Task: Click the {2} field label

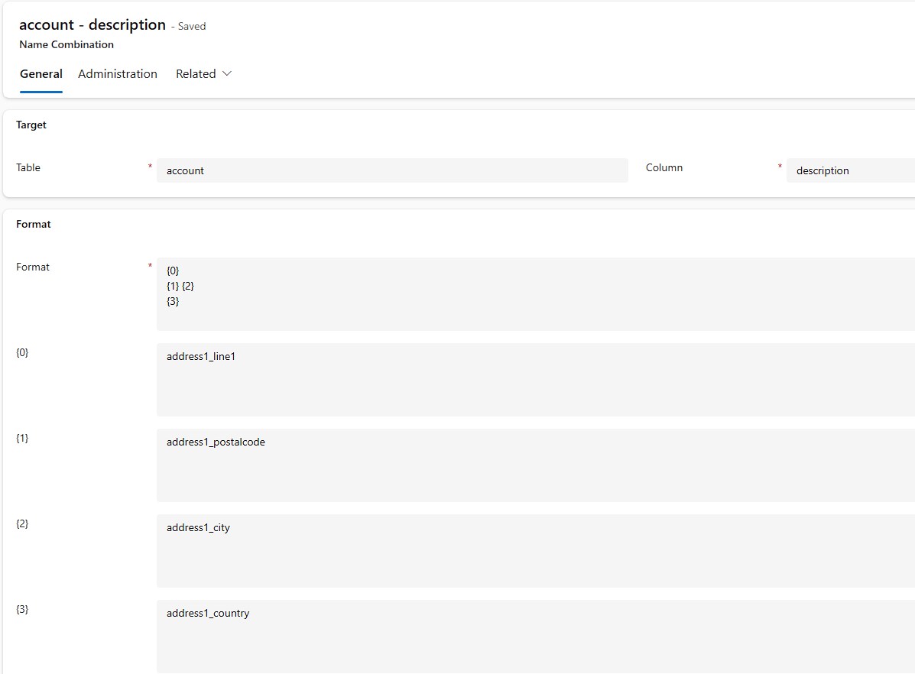Action: click(22, 523)
